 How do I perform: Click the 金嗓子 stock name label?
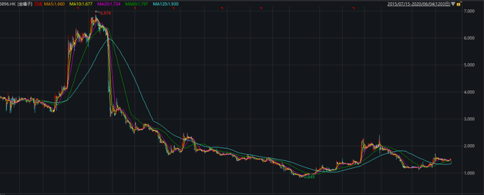point(24,4)
